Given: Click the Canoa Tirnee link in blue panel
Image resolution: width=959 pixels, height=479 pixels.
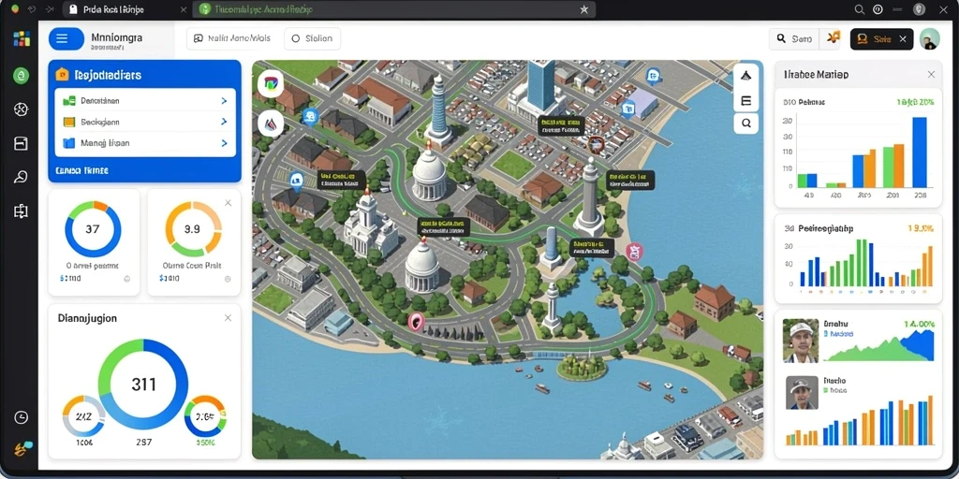Looking at the screenshot, I should [x=82, y=170].
